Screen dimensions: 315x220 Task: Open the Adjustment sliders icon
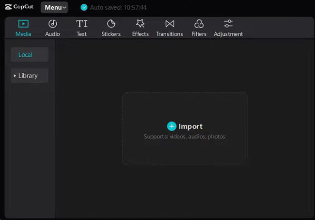(228, 24)
